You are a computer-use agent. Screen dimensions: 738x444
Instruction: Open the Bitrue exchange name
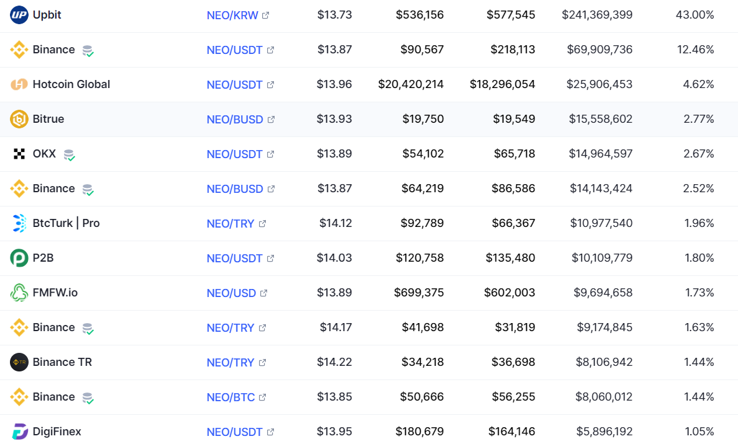tap(48, 119)
